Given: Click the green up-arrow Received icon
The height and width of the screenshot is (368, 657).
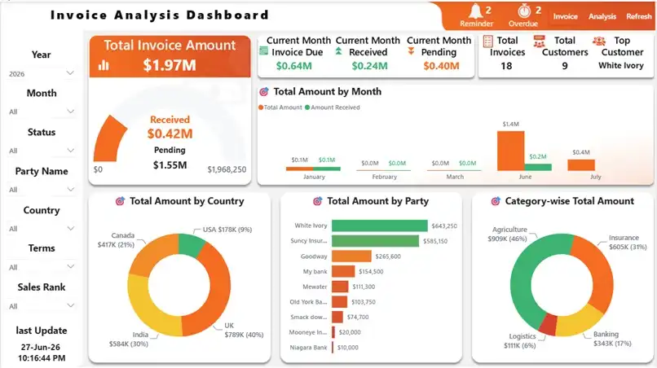Looking at the screenshot, I should (338, 51).
